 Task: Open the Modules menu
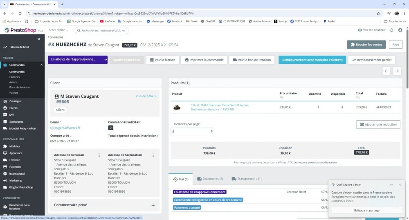(14, 146)
